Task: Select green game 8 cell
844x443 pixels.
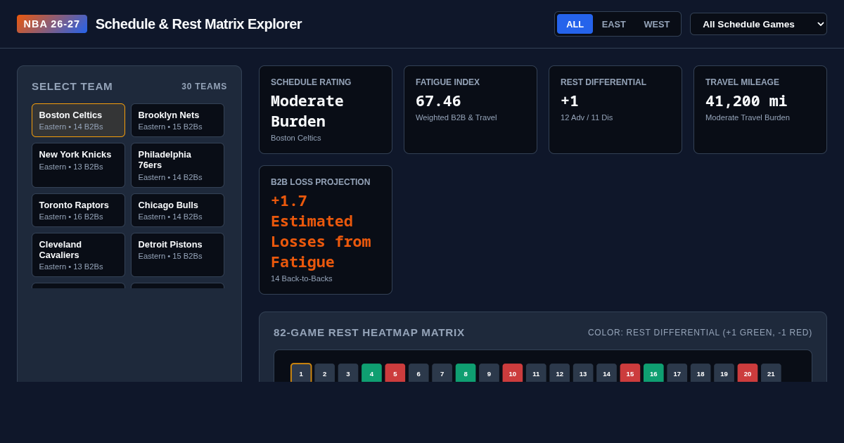Action: [466, 373]
